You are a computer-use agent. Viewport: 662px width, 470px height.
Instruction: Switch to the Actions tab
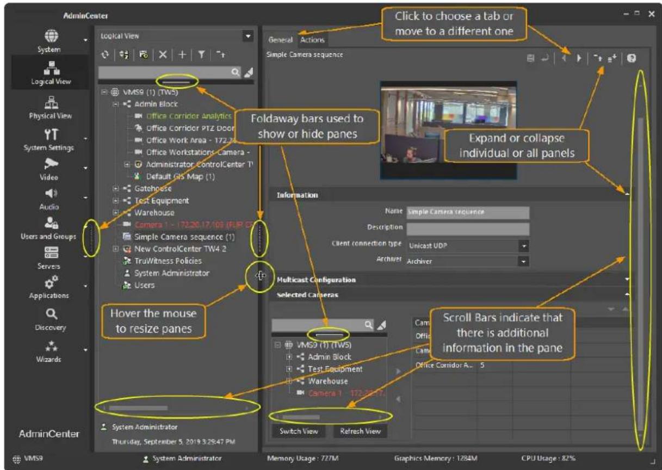(312, 40)
